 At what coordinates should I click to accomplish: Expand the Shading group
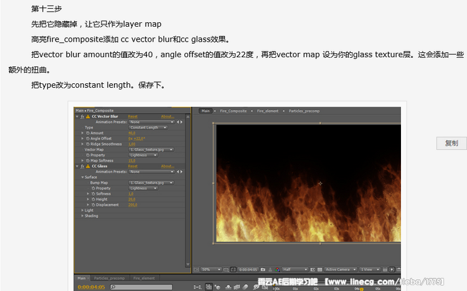(x=82, y=216)
